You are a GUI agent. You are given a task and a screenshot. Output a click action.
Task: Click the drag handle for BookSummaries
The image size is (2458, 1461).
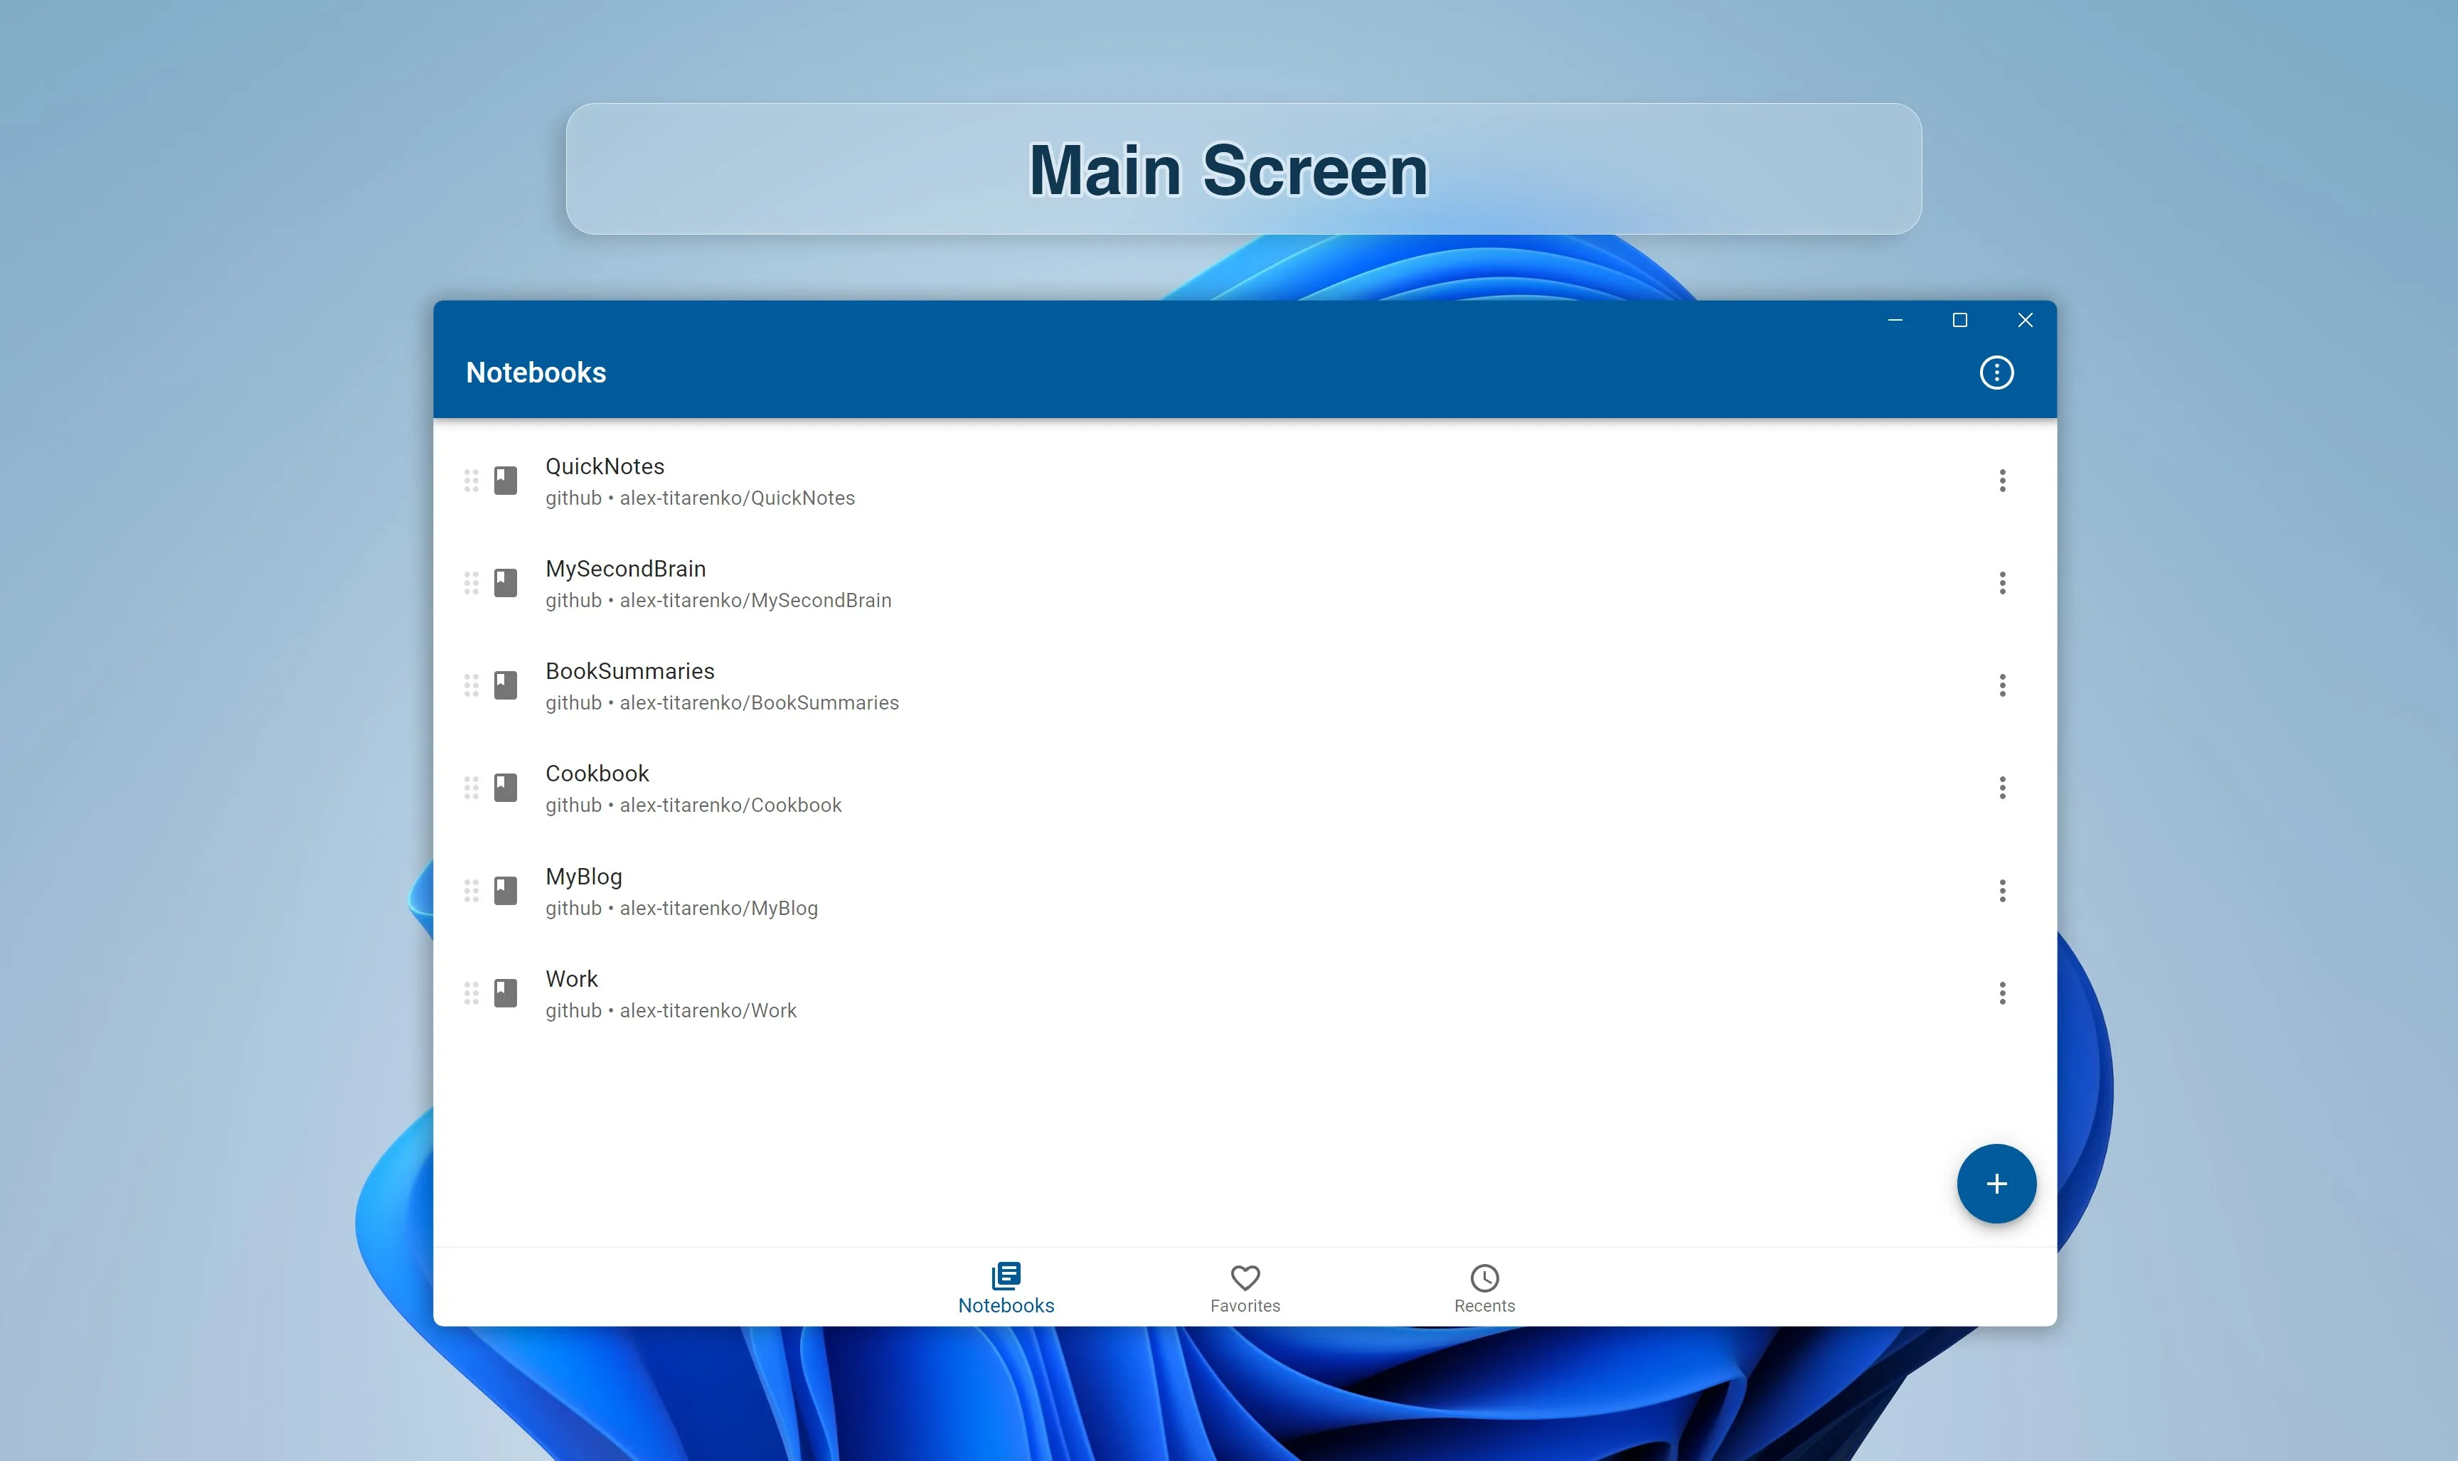pos(471,685)
